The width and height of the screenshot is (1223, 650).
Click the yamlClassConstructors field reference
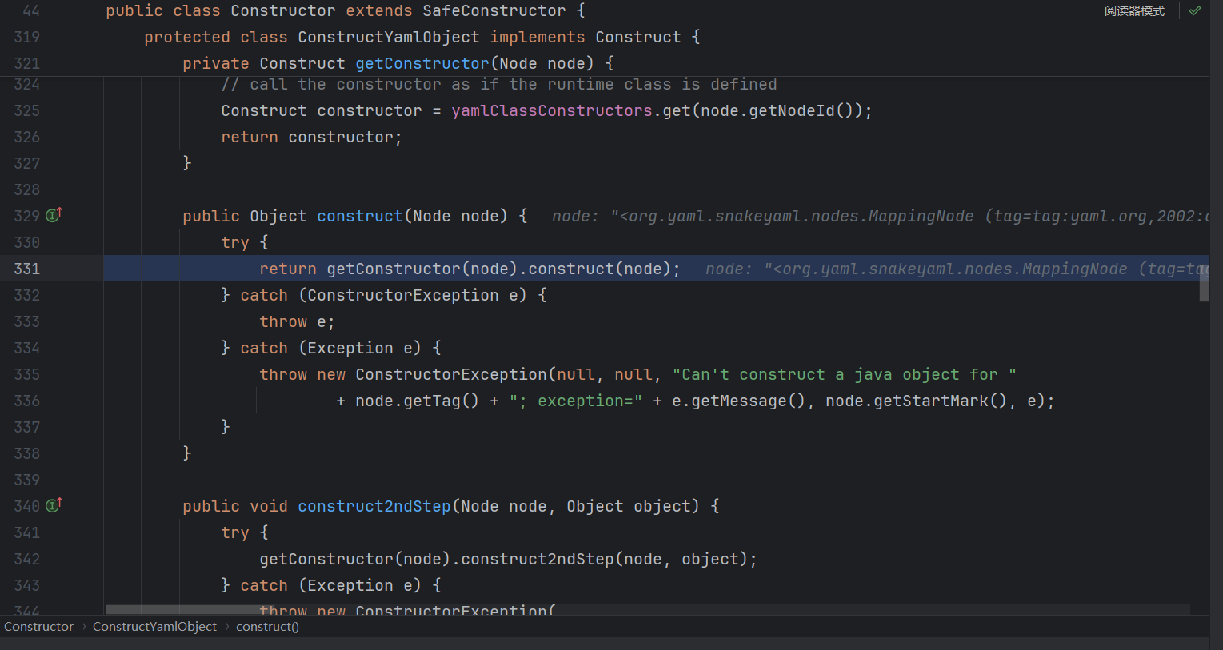(x=552, y=110)
